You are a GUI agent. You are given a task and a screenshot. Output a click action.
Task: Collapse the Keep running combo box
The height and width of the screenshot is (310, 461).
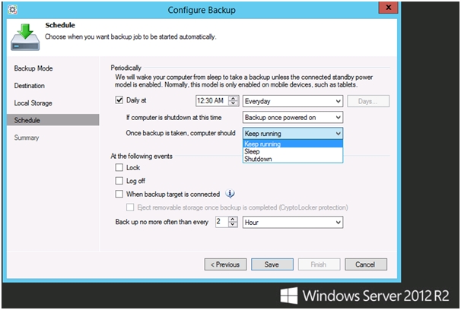click(x=293, y=134)
